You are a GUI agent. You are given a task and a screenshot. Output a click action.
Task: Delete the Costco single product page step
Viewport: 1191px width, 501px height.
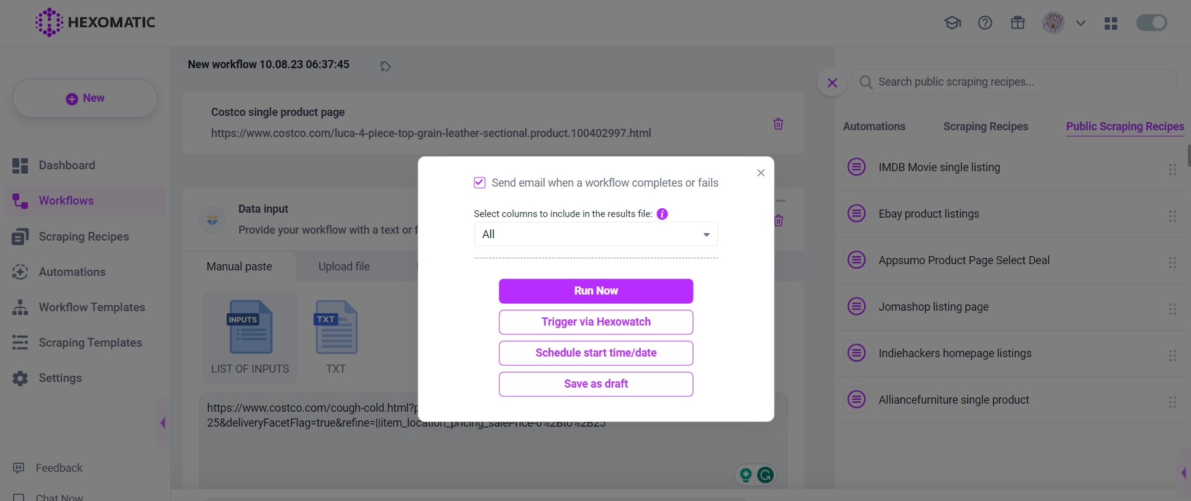point(778,123)
